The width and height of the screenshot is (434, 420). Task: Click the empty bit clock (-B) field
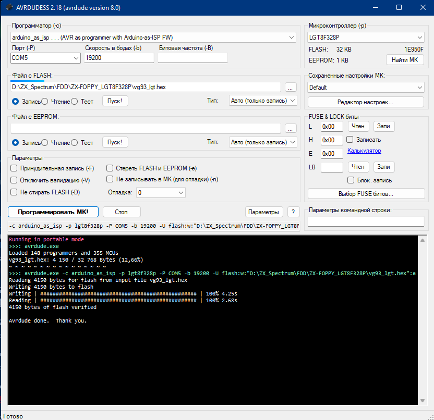point(192,58)
